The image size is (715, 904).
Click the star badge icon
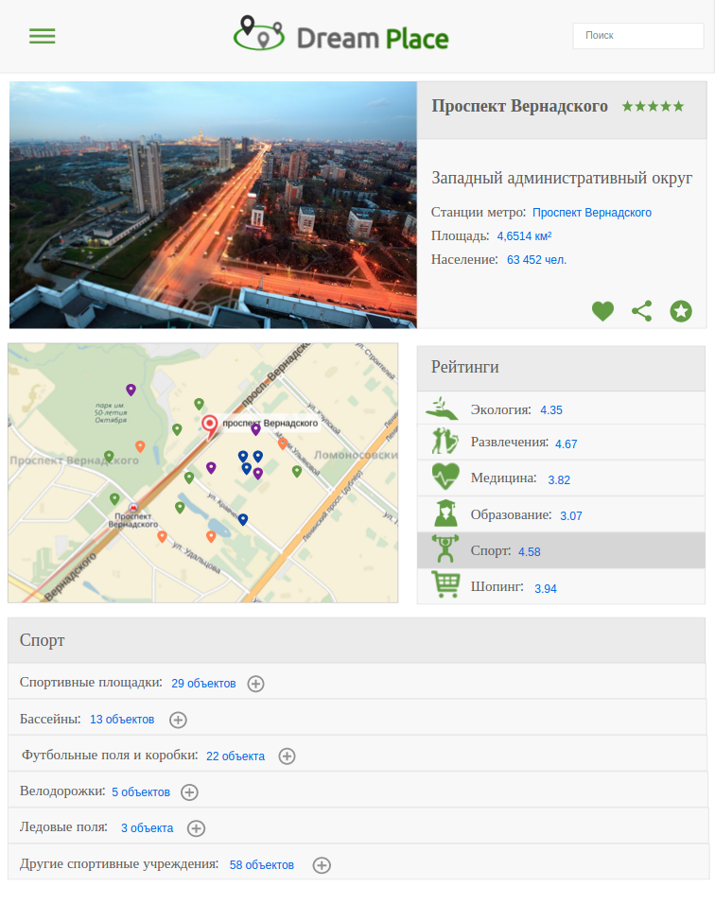(x=681, y=311)
